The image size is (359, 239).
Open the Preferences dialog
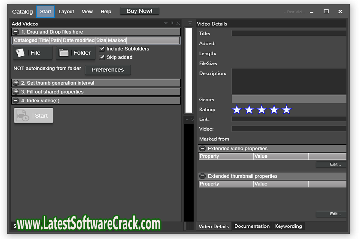click(x=108, y=70)
